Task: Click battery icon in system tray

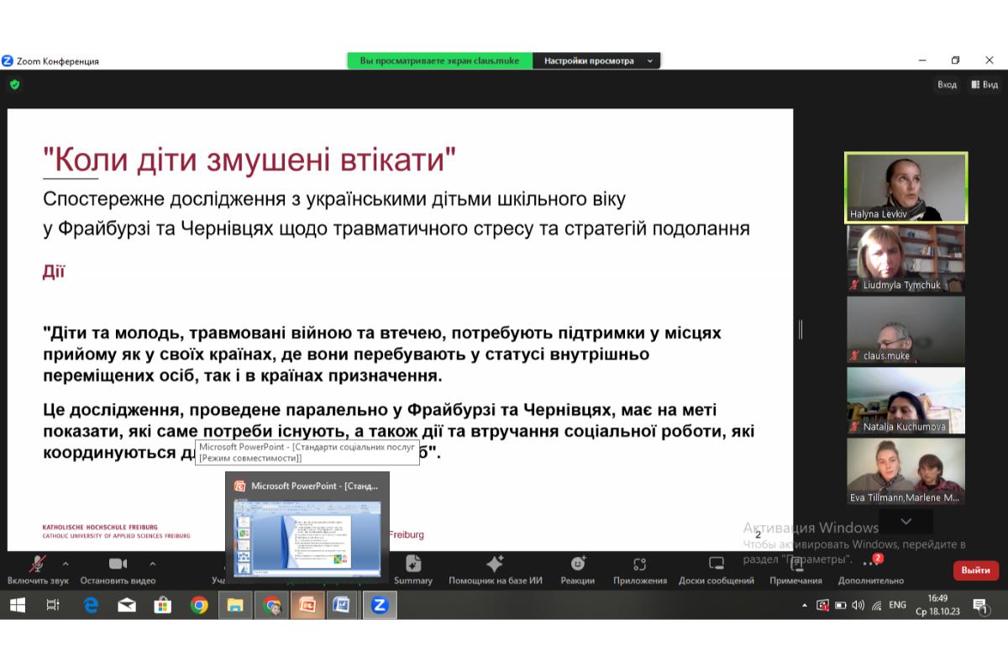Action: [x=840, y=605]
